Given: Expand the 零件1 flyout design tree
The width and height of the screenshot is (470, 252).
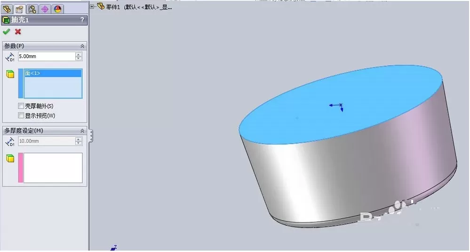Looking at the screenshot, I should pos(92,7).
